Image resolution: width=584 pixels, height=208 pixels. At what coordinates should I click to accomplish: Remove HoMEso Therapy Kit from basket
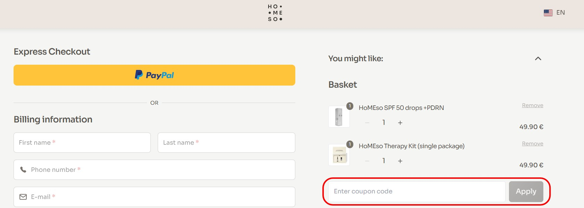point(532,144)
